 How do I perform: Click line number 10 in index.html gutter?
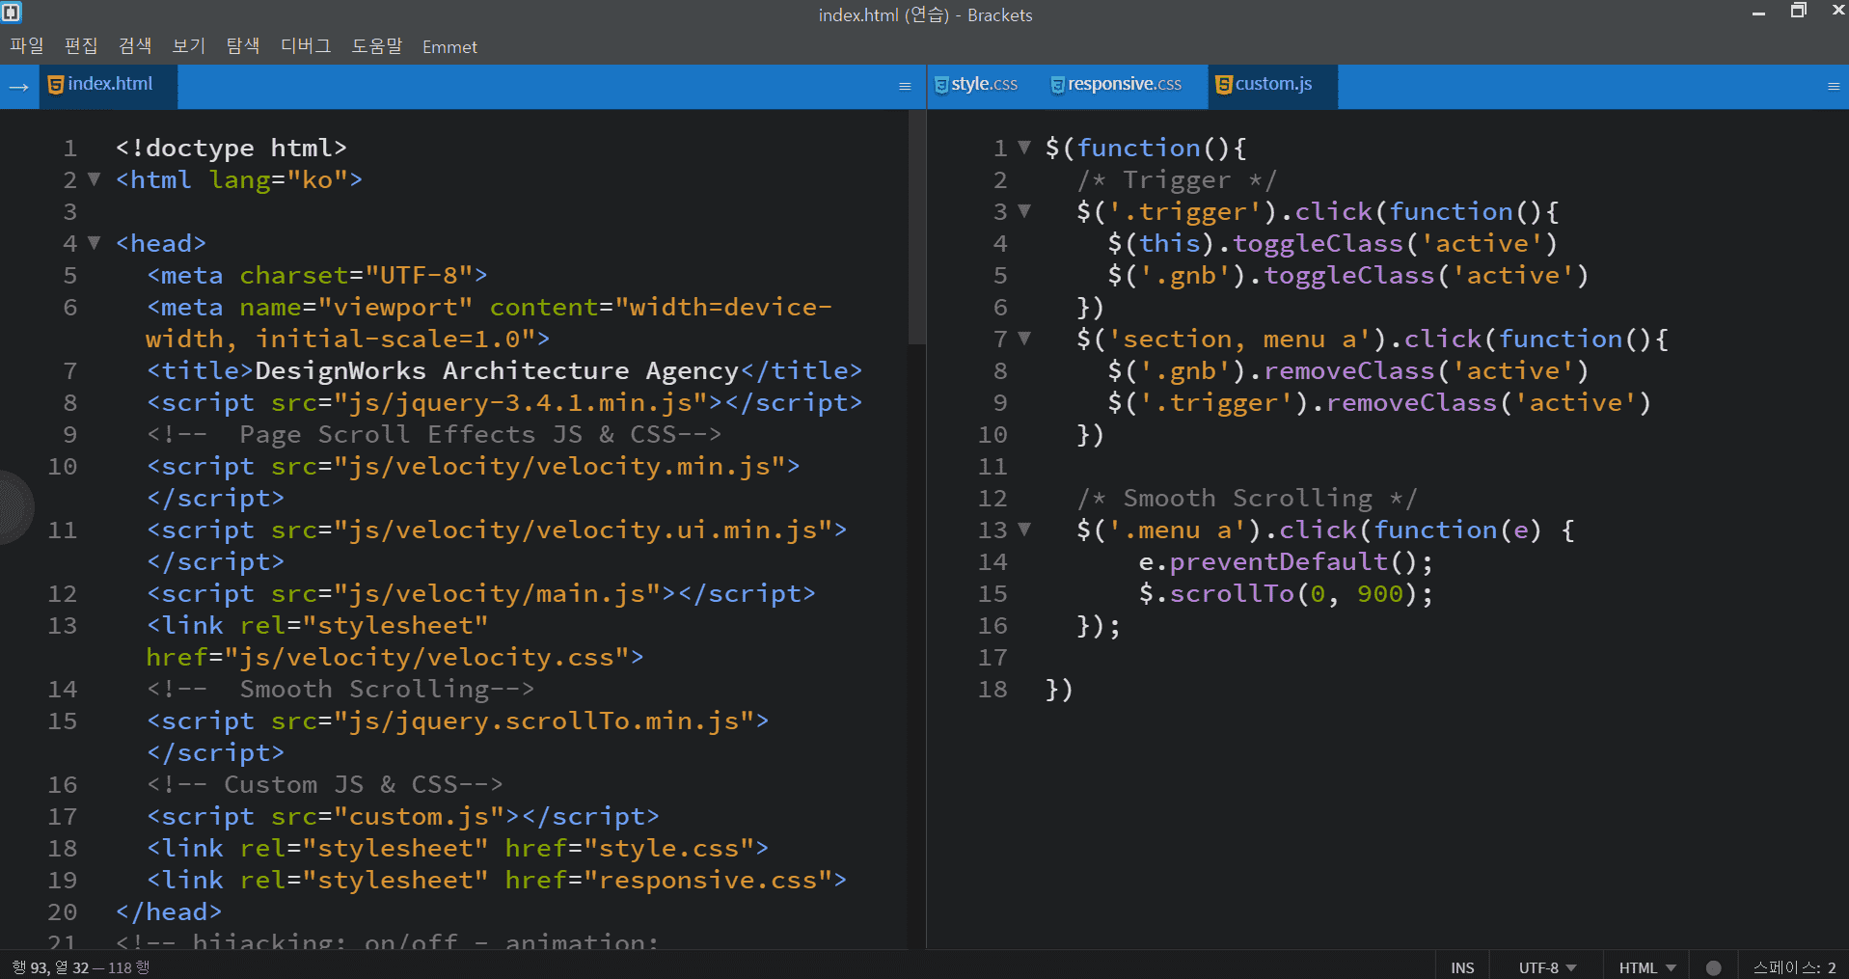(63, 466)
